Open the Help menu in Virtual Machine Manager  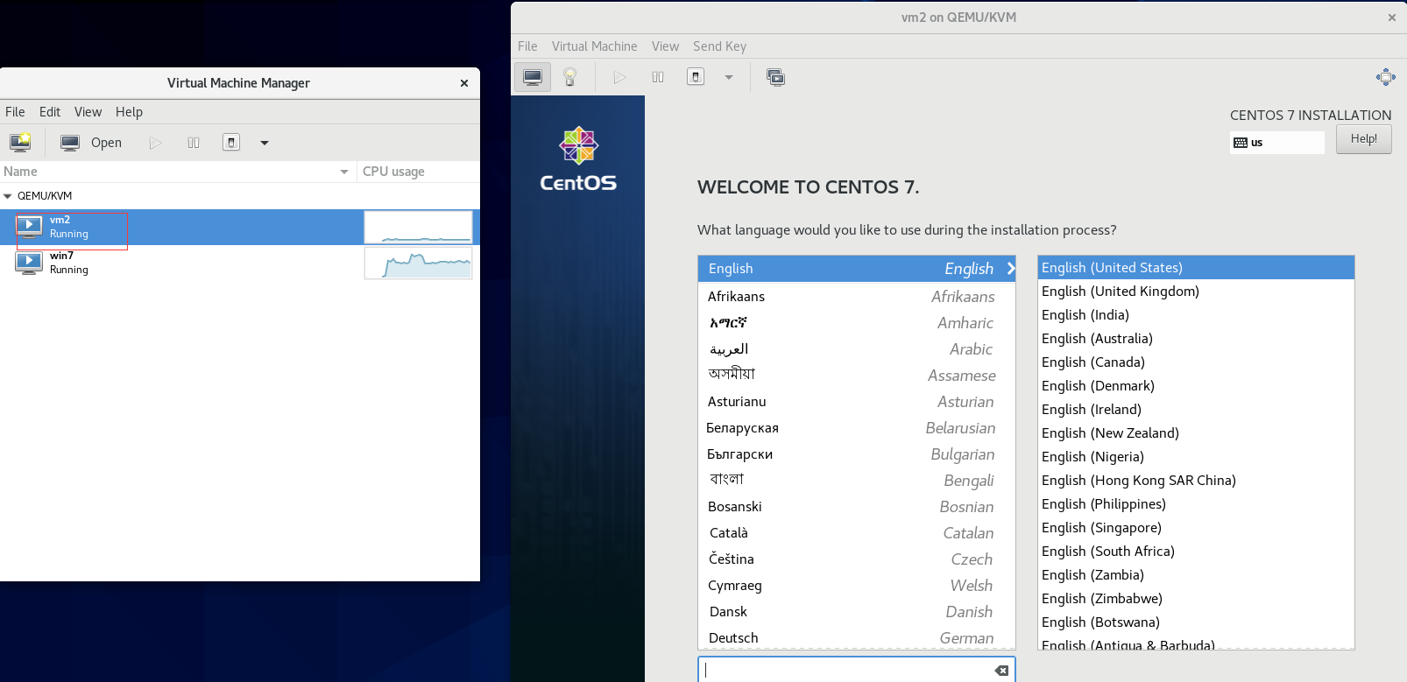click(x=129, y=112)
